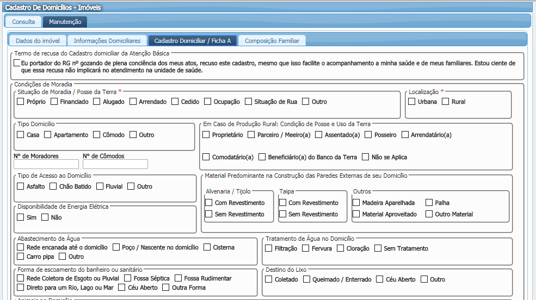Screen dimensions: 536x300
Task: Check the Posseiro box
Action: (x=368, y=134)
